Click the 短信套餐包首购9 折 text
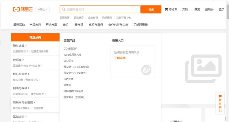Screen dimensions: 229x122 click(127, 52)
